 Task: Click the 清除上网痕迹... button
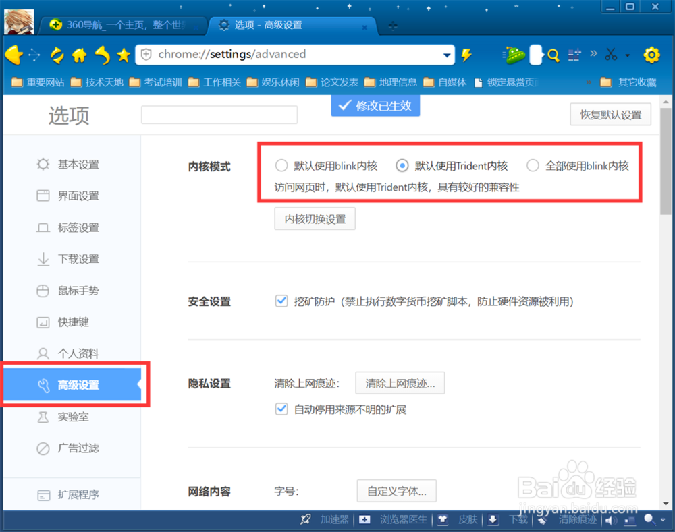[x=400, y=383]
